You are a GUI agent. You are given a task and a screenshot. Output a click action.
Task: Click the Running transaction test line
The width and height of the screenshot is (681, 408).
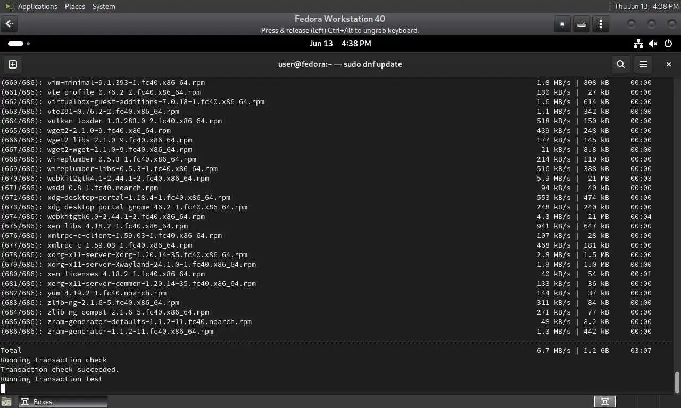pos(52,379)
